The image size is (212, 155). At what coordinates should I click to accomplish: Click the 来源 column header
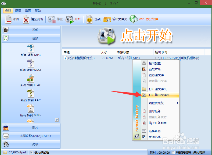(81, 52)
